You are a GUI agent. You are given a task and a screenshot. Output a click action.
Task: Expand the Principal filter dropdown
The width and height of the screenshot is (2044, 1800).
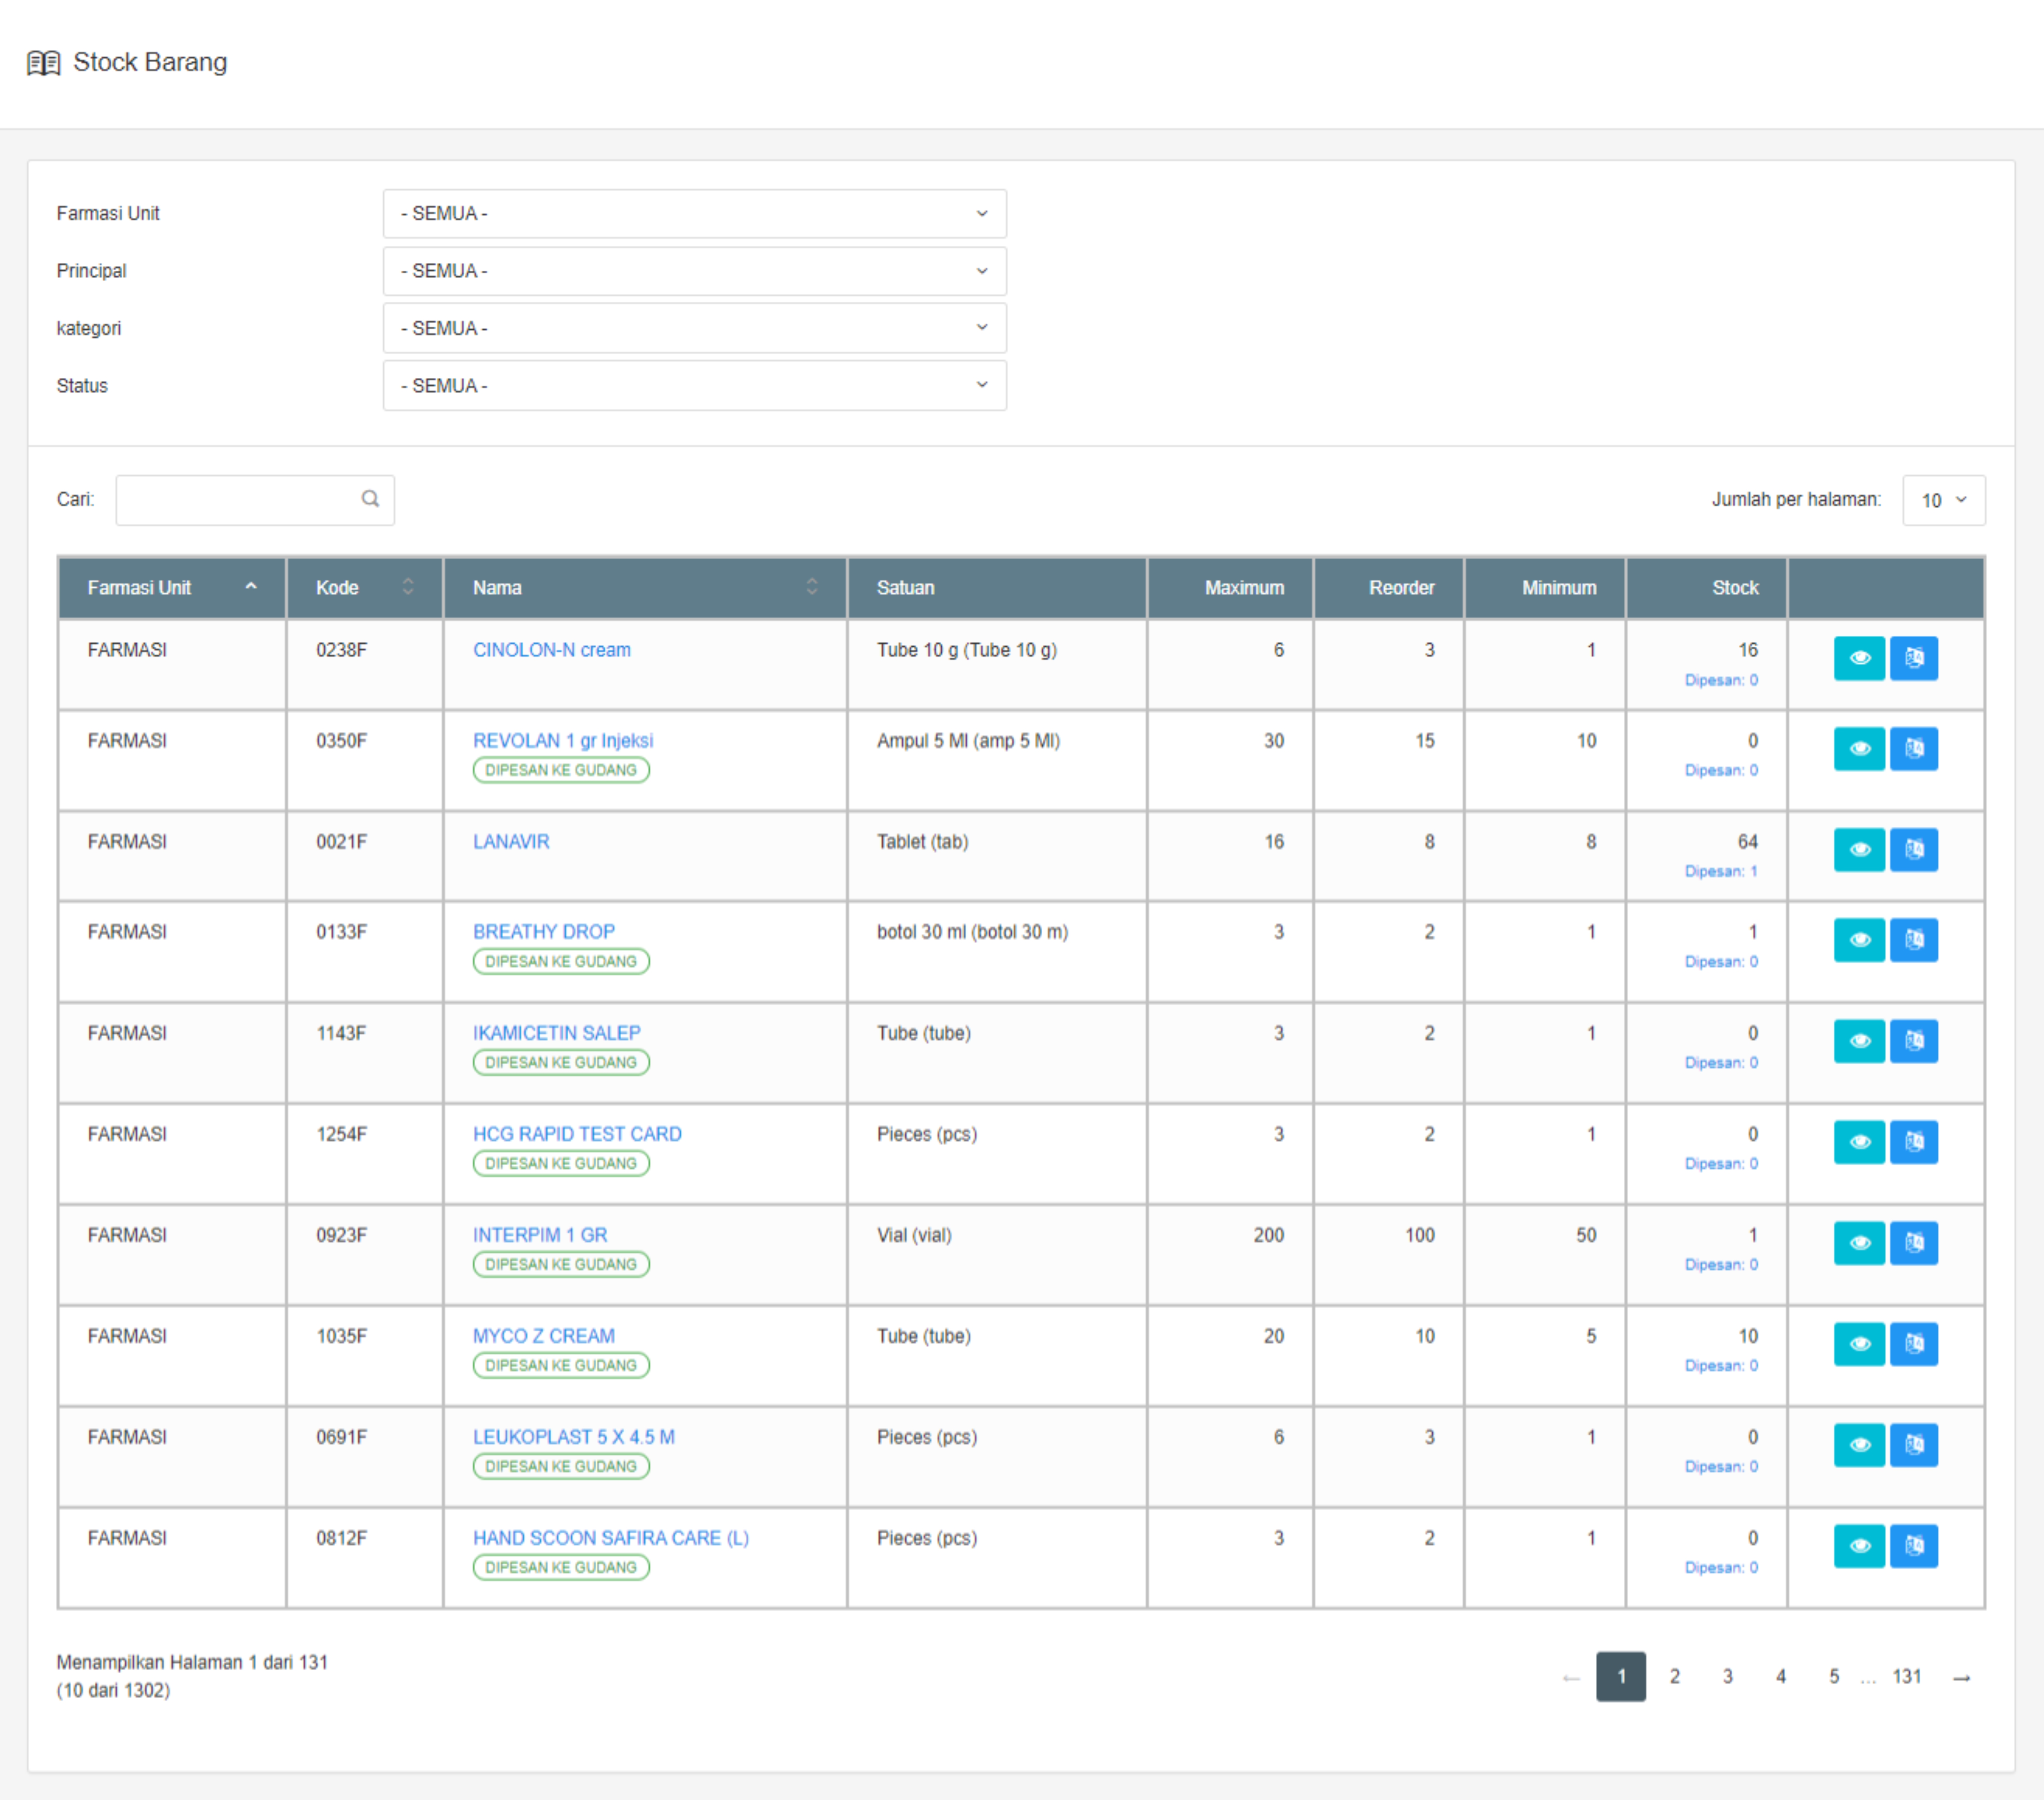click(x=694, y=271)
